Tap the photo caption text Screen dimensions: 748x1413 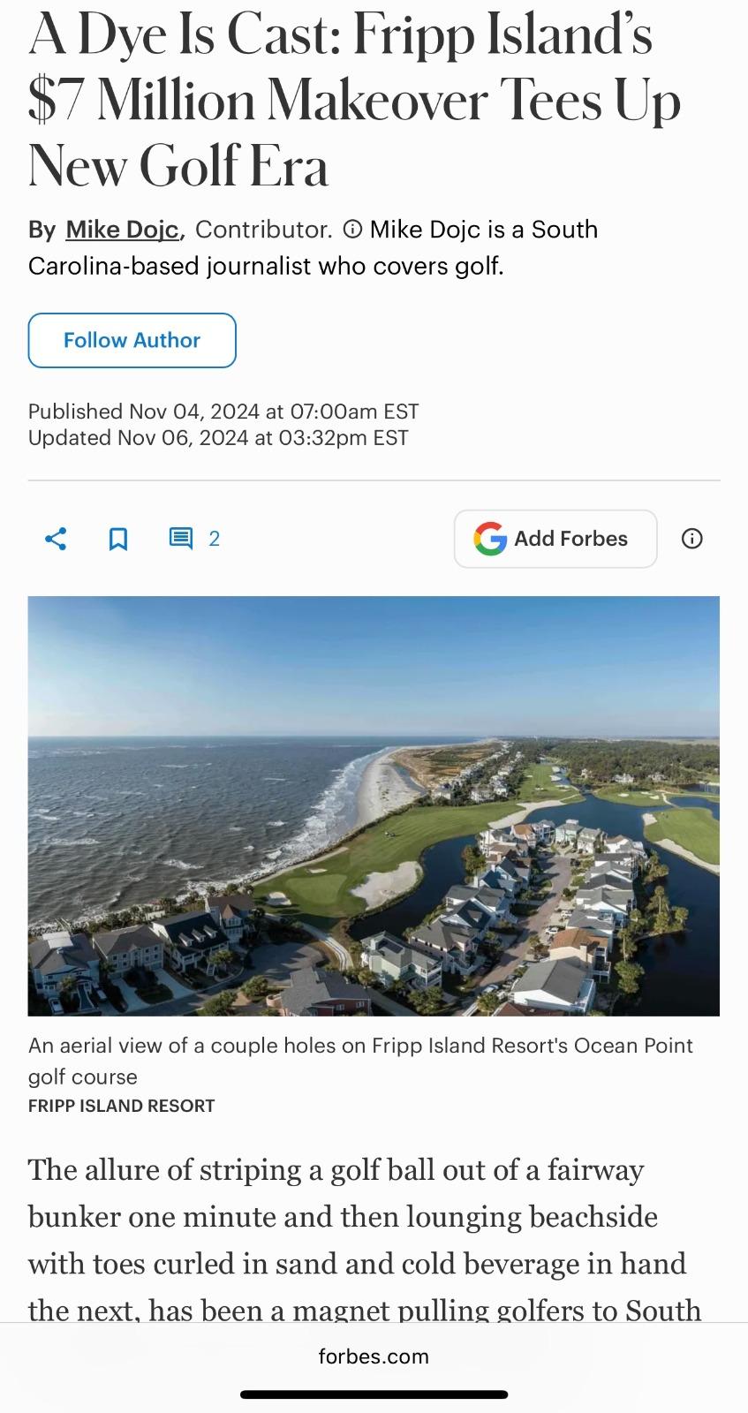(x=360, y=1061)
